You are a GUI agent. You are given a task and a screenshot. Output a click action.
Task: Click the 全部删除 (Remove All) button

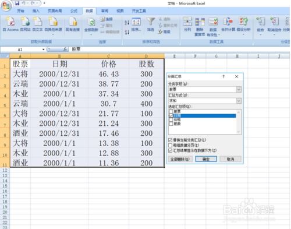180,159
